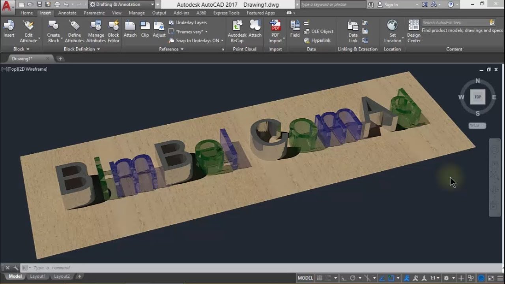This screenshot has width=505, height=284.
Task: Click the Help question mark icon
Action: point(451,5)
